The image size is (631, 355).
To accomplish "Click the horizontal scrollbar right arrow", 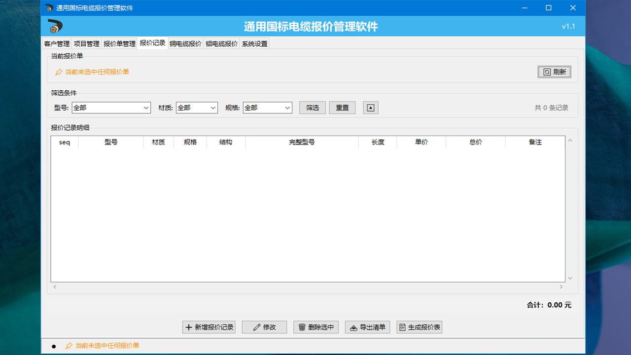I will pyautogui.click(x=561, y=286).
